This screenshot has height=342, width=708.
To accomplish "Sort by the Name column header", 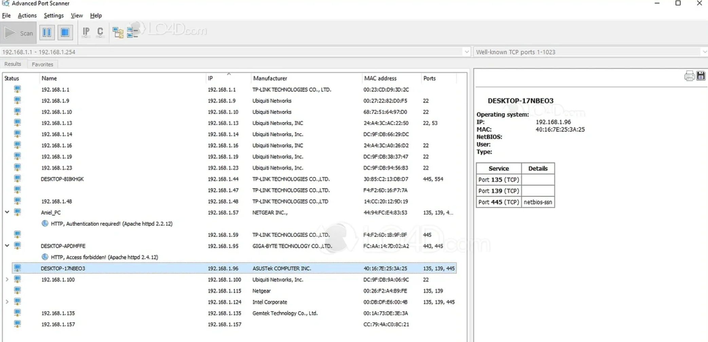I will pyautogui.click(x=122, y=78).
